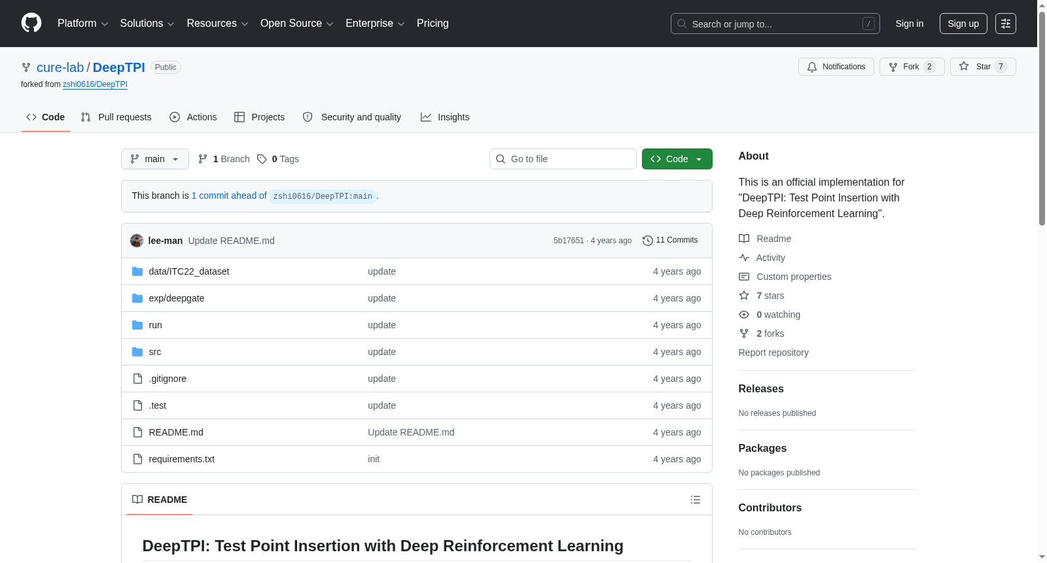1047x563 pixels.
Task: Click the search magnifier icon in header
Action: point(682,24)
